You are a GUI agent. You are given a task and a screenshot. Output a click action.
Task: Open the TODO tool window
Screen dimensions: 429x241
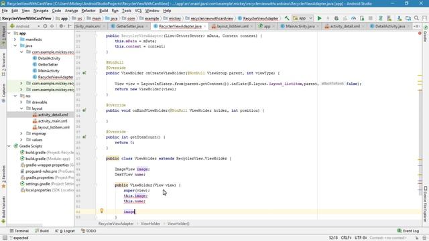tap(88, 231)
